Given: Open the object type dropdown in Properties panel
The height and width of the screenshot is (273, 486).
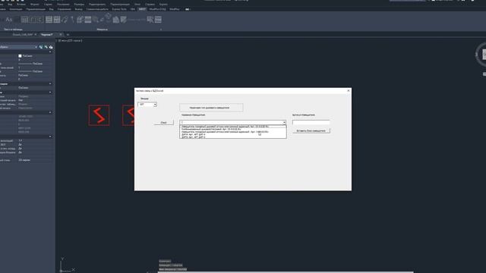Looking at the screenshot, I should (18, 47).
